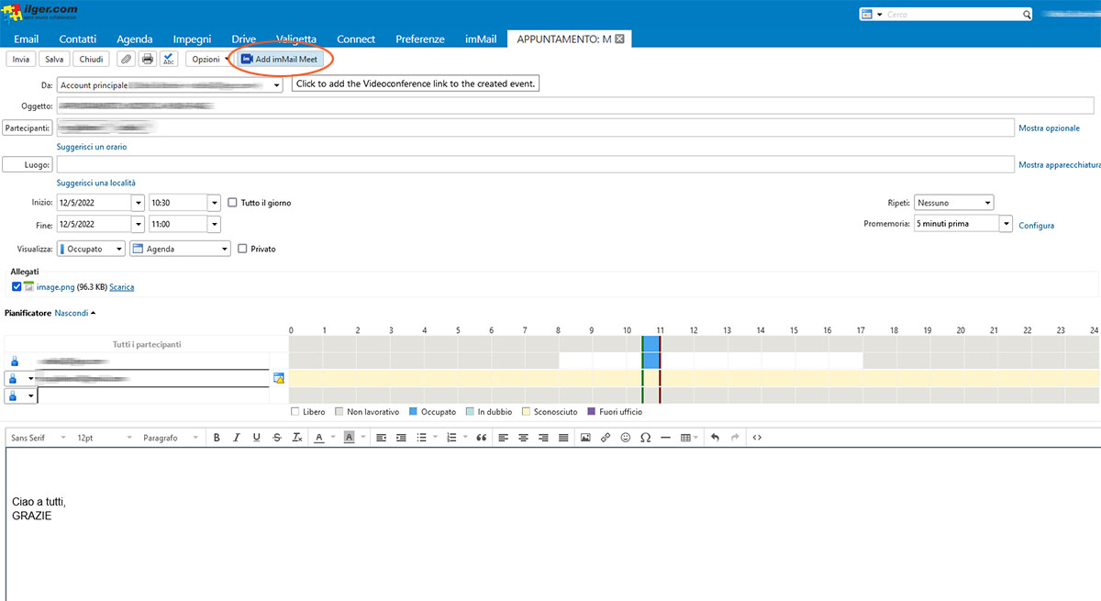Click the attach file paperclip icon
This screenshot has width=1101, height=601.
pyautogui.click(x=126, y=59)
